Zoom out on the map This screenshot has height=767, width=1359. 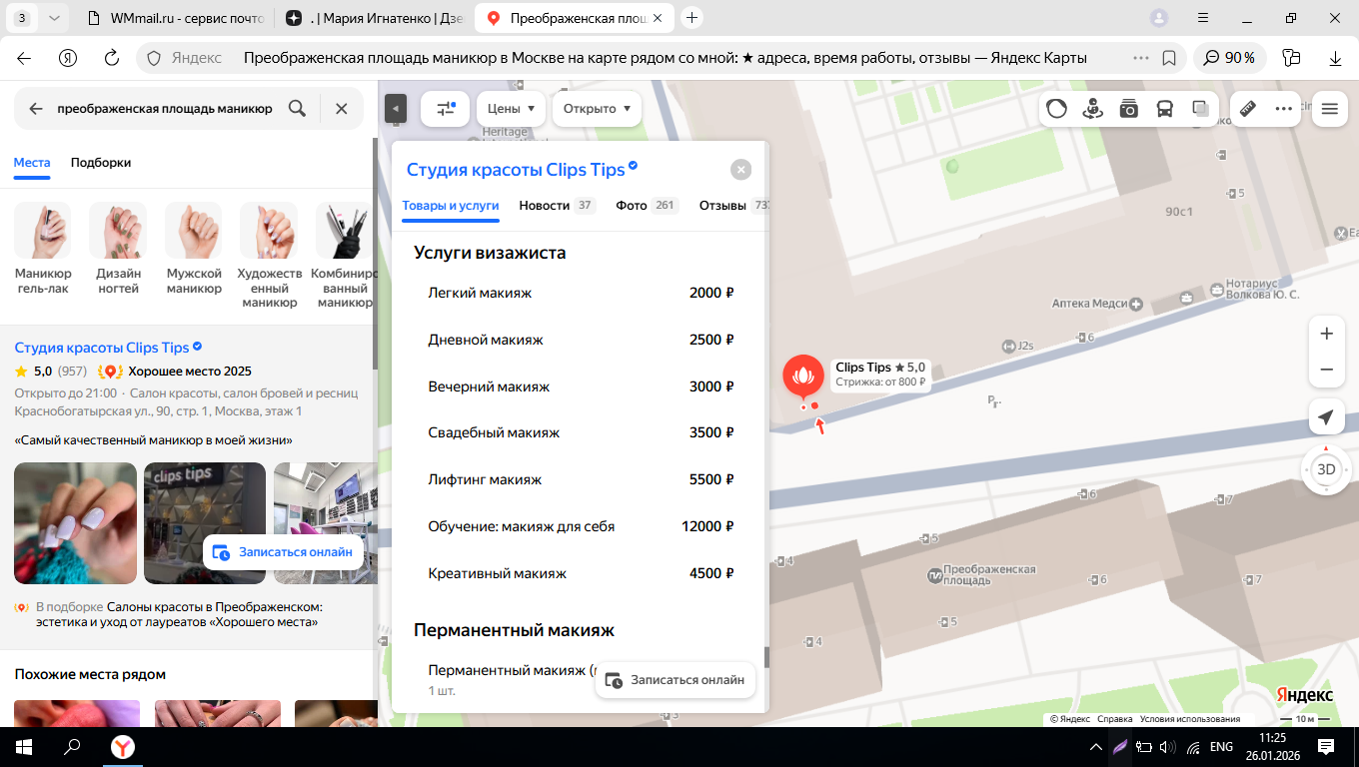(1326, 370)
